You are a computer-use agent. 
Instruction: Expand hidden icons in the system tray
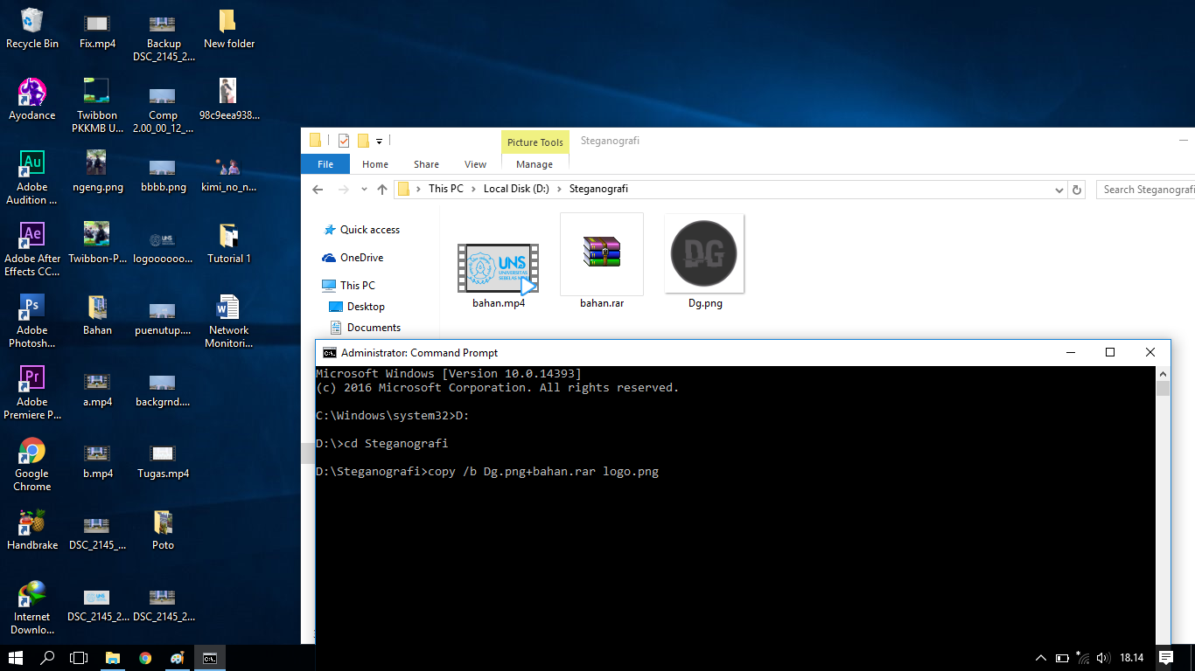pos(1040,658)
